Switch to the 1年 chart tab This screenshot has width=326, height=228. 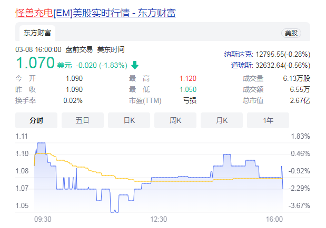coord(268,120)
